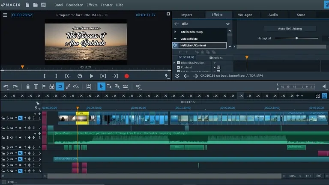Create a new project via page icon
This screenshot has height=185, width=329.
pyautogui.click(x=27, y=5)
